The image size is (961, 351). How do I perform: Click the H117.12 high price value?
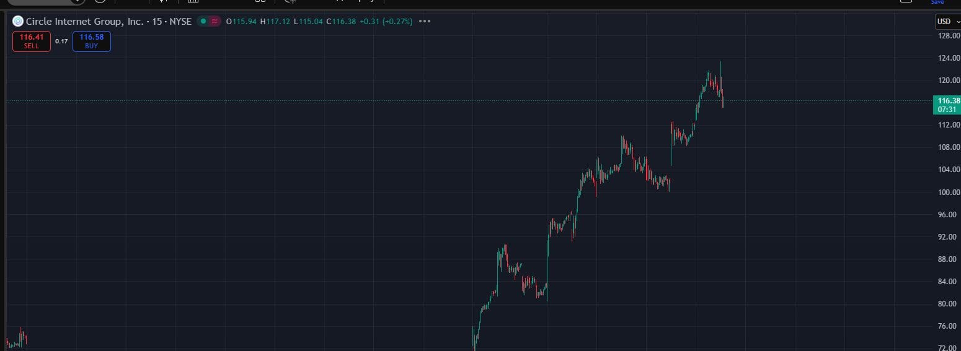(276, 22)
